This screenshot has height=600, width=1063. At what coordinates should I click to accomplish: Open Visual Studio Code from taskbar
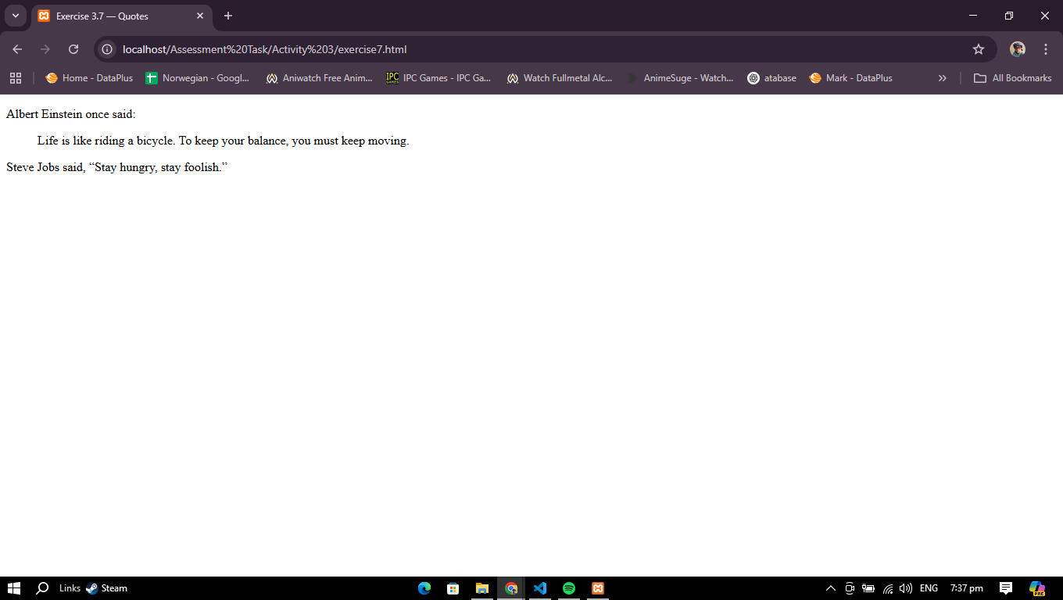pyautogui.click(x=539, y=588)
